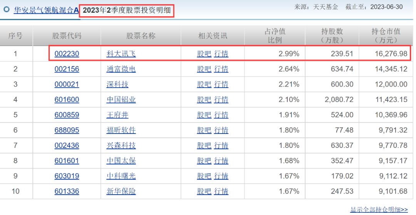This screenshot has width=416, height=215.
Task: Open 股吧 for 中国铝业
Action: click(x=204, y=100)
